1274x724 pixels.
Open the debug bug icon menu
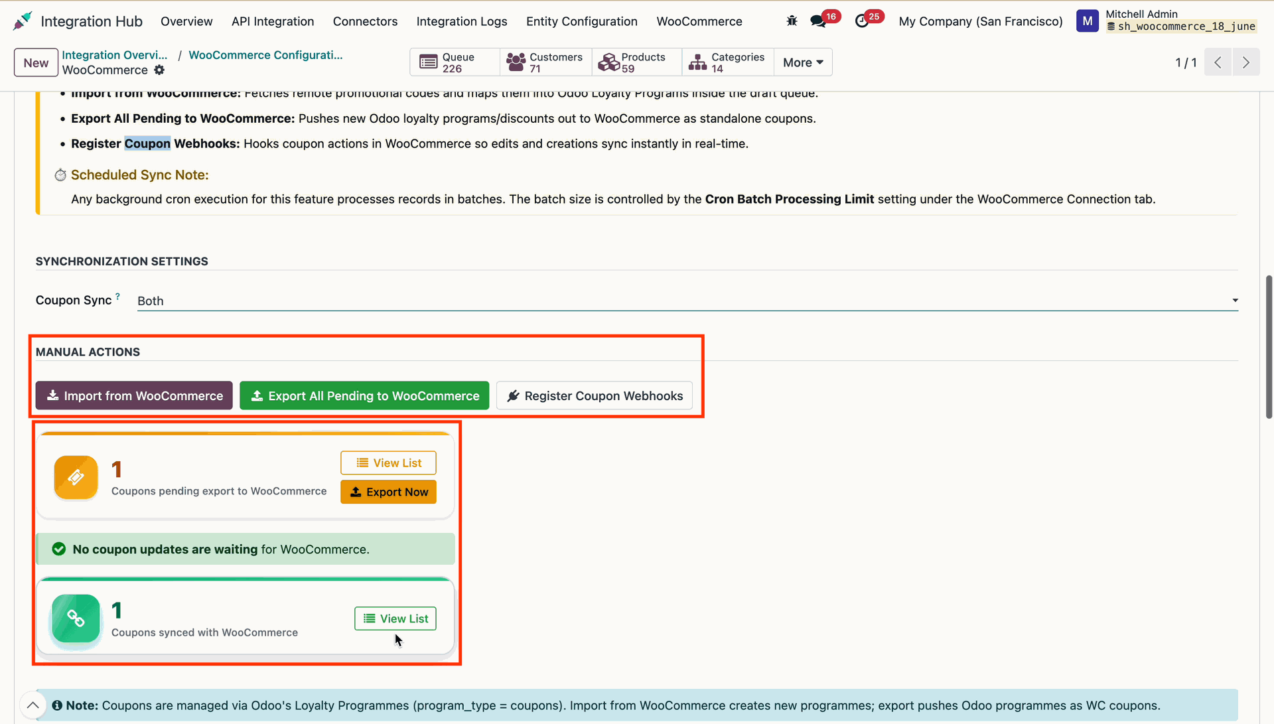click(x=792, y=21)
